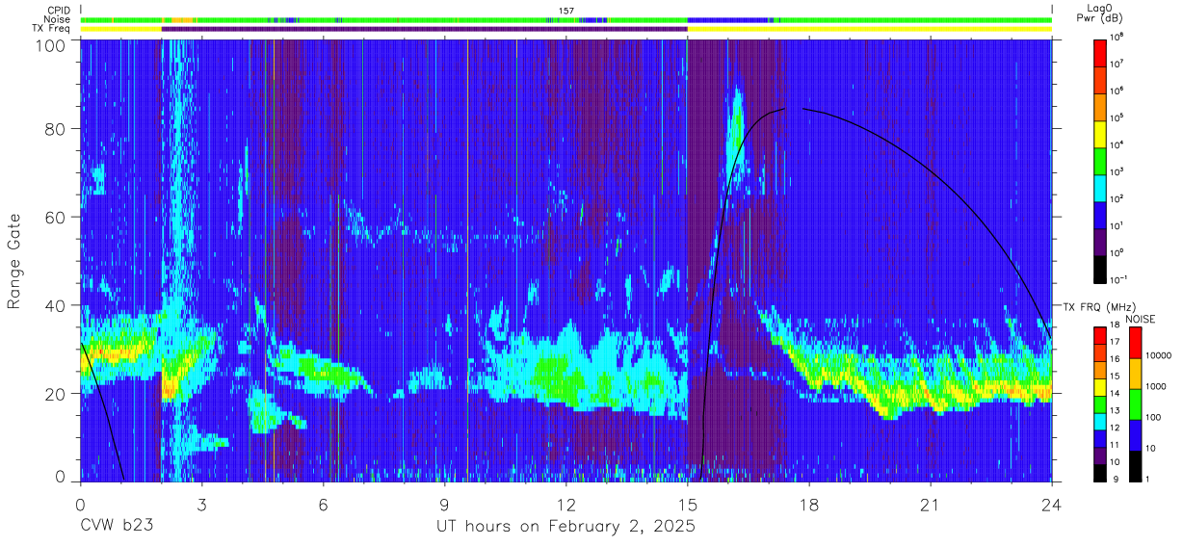This screenshot has height=546, width=1183.
Task: Click the yellow segment of the NOISE color bar
Action: coord(1137,374)
